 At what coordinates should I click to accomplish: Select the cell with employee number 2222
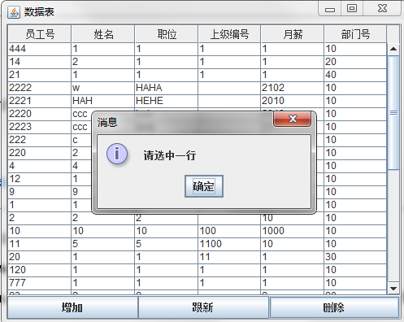[x=40, y=88]
